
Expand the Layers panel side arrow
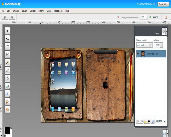(x=166, y=31)
